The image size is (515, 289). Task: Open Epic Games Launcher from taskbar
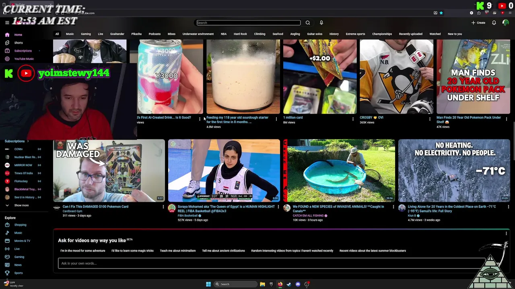coord(271,284)
